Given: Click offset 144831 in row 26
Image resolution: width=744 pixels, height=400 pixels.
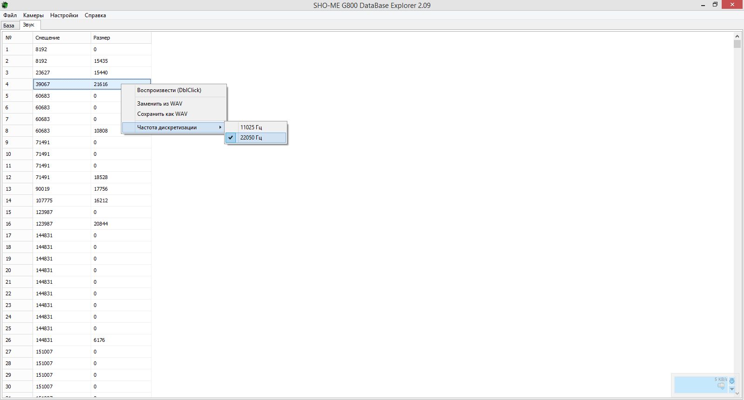Looking at the screenshot, I should 44,340.
